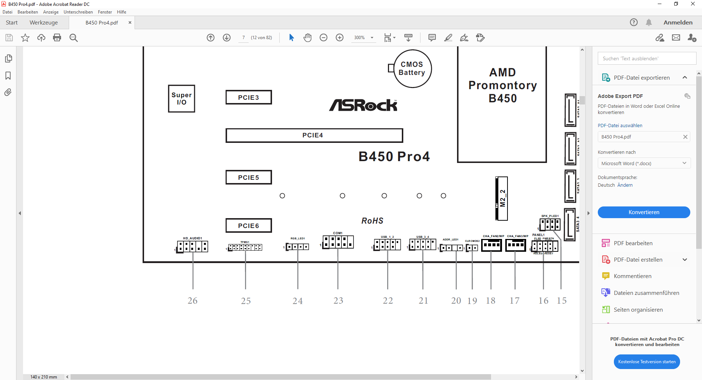
Task: Go to next page with the down arrow
Action: 227,38
